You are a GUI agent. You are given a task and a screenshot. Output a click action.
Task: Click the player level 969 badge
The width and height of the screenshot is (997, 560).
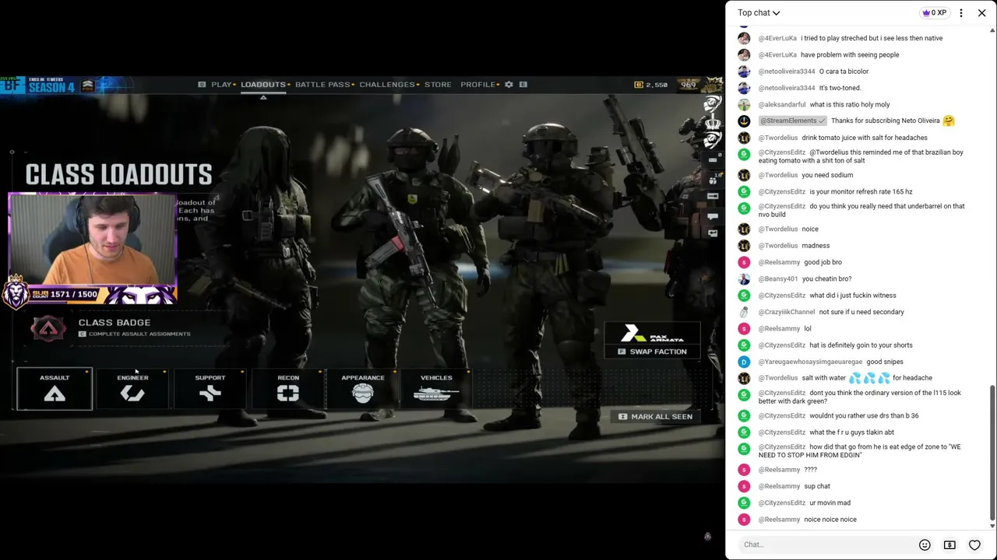coord(689,85)
